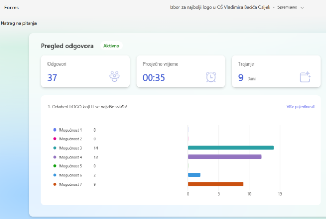Go back via Natrag na pitanja
The width and height of the screenshot is (326, 220).
[x=19, y=23]
